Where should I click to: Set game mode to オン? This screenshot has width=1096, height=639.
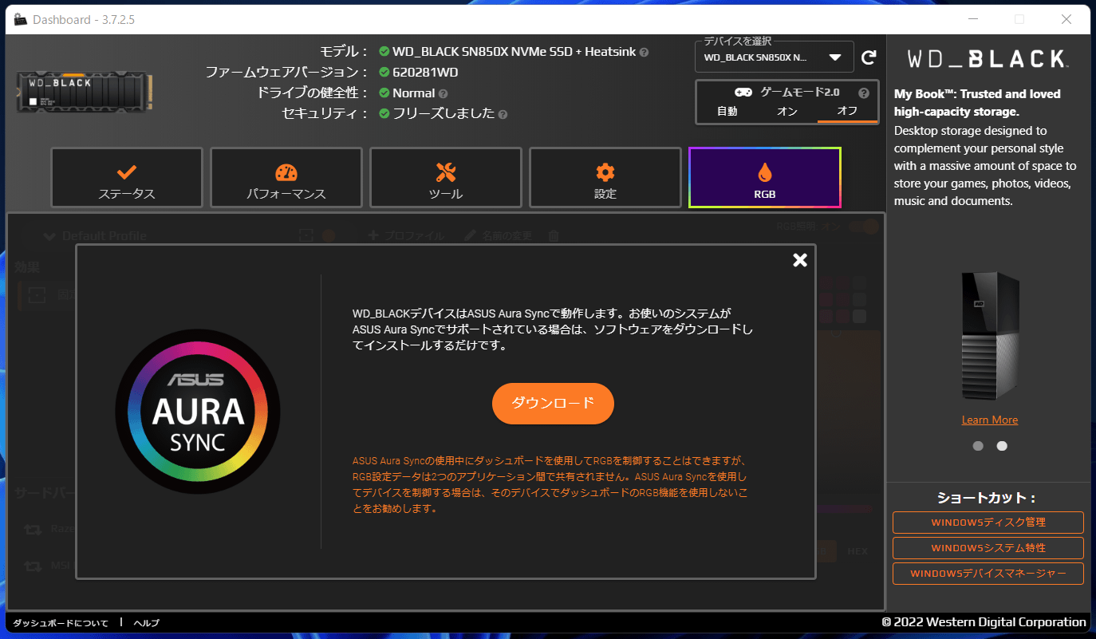[x=787, y=112]
